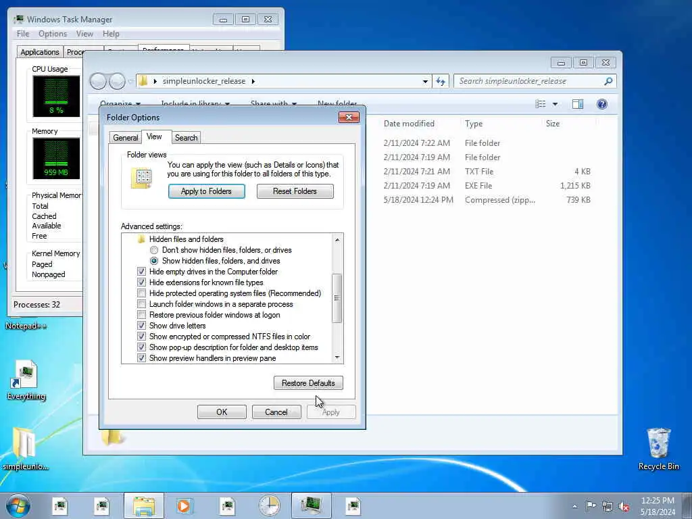Open Windows Explorer from taskbar
692x519 pixels.
(x=144, y=505)
